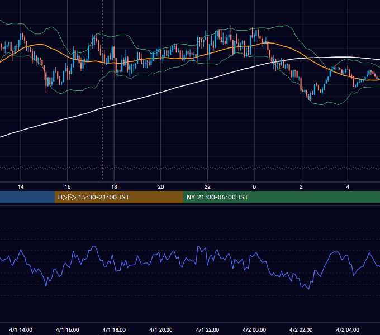Image resolution: width=380 pixels, height=335 pixels.
Task: Click the 4/1 14:00 date label
Action: (x=21, y=329)
